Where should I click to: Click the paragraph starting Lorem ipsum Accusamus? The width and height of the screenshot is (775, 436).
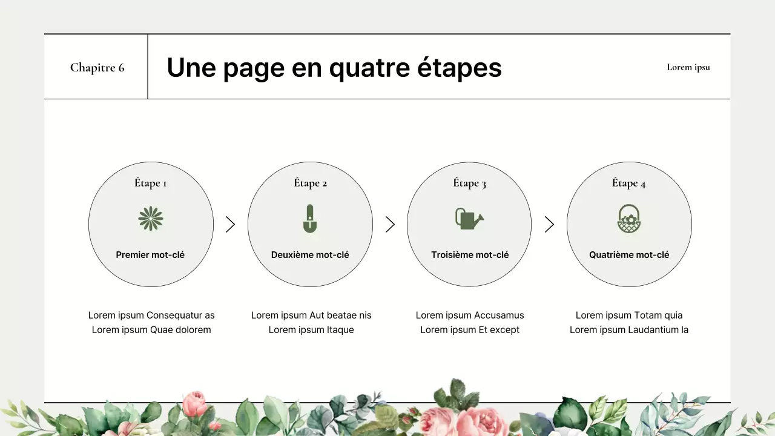(470, 322)
